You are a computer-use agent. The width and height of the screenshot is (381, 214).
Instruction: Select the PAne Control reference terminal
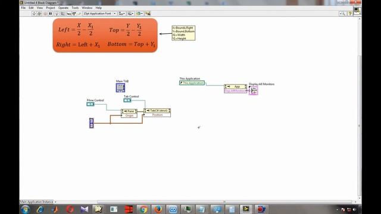90,104
